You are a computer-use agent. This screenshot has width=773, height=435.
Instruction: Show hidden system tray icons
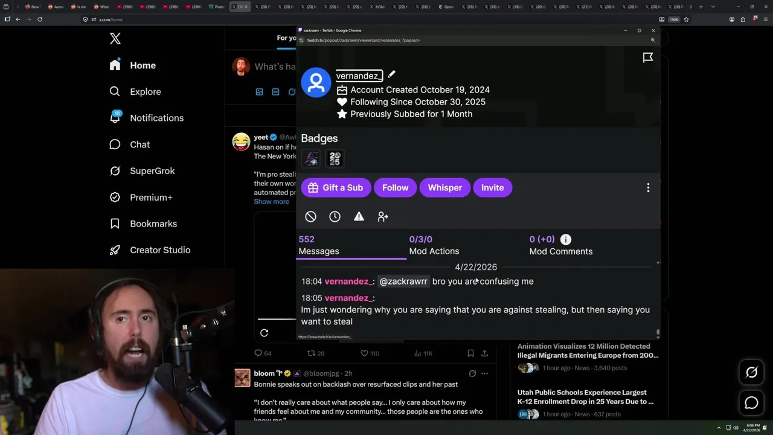(719, 428)
